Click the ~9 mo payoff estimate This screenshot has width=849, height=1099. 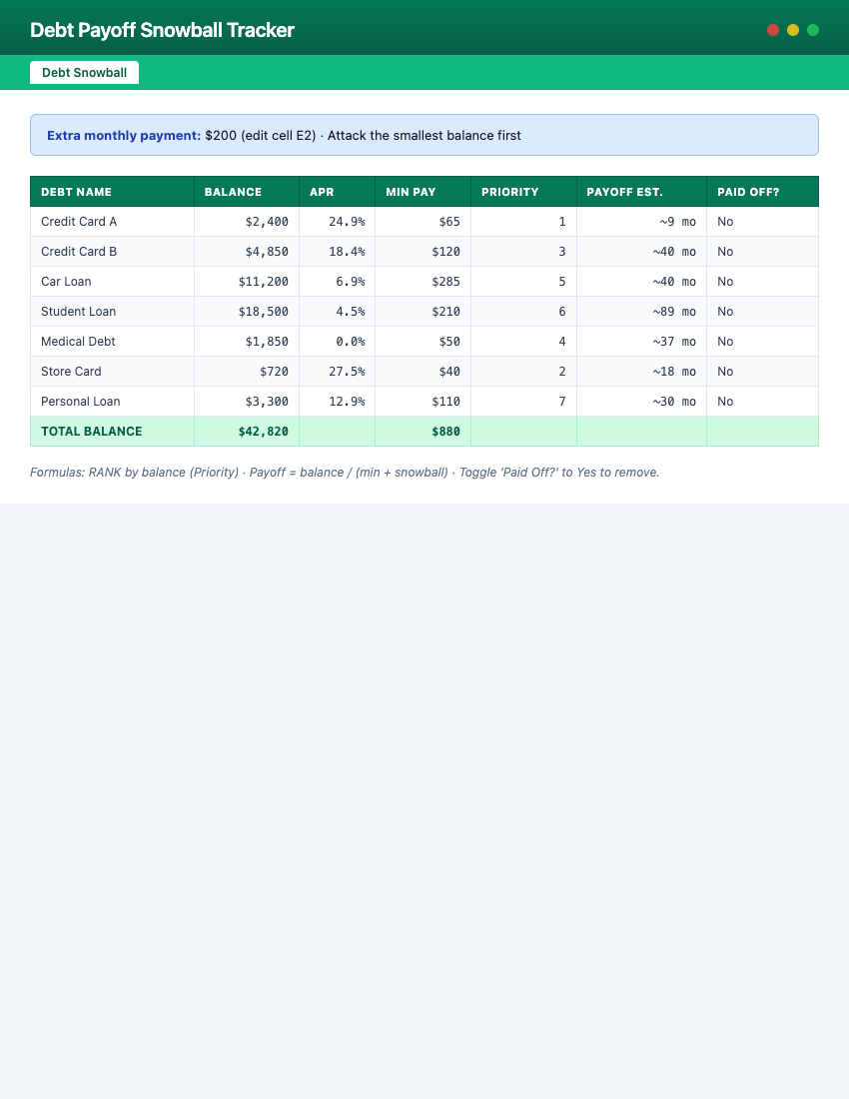pyautogui.click(x=641, y=222)
